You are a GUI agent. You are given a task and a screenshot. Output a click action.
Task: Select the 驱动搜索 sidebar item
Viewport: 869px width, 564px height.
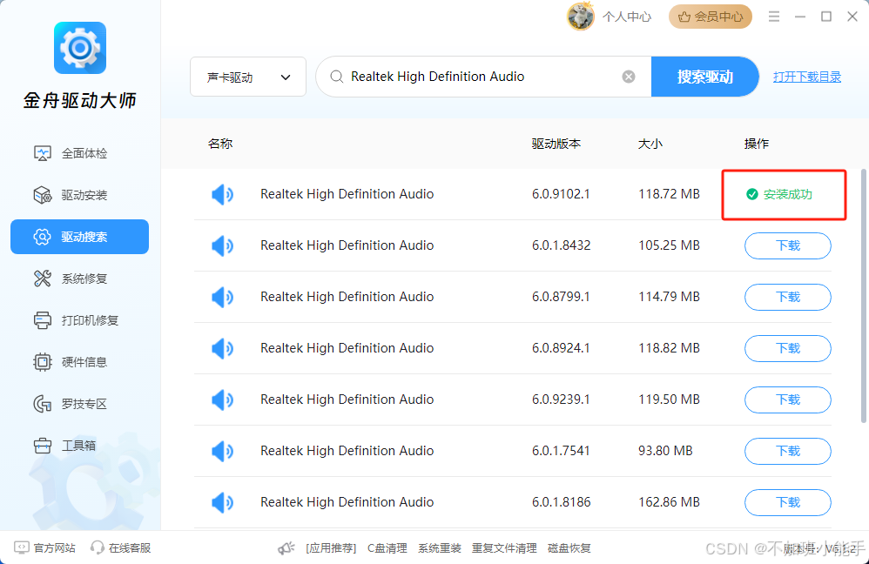80,237
